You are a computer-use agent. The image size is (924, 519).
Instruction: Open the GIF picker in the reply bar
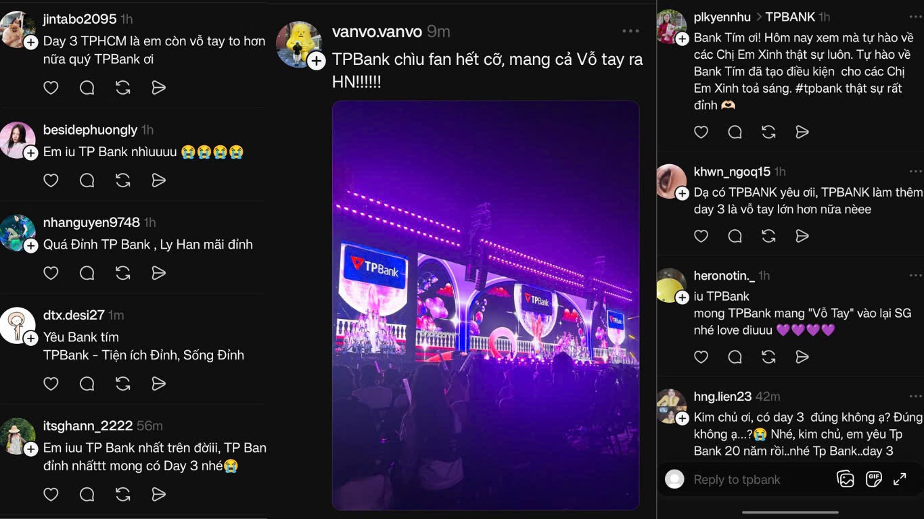coord(875,479)
